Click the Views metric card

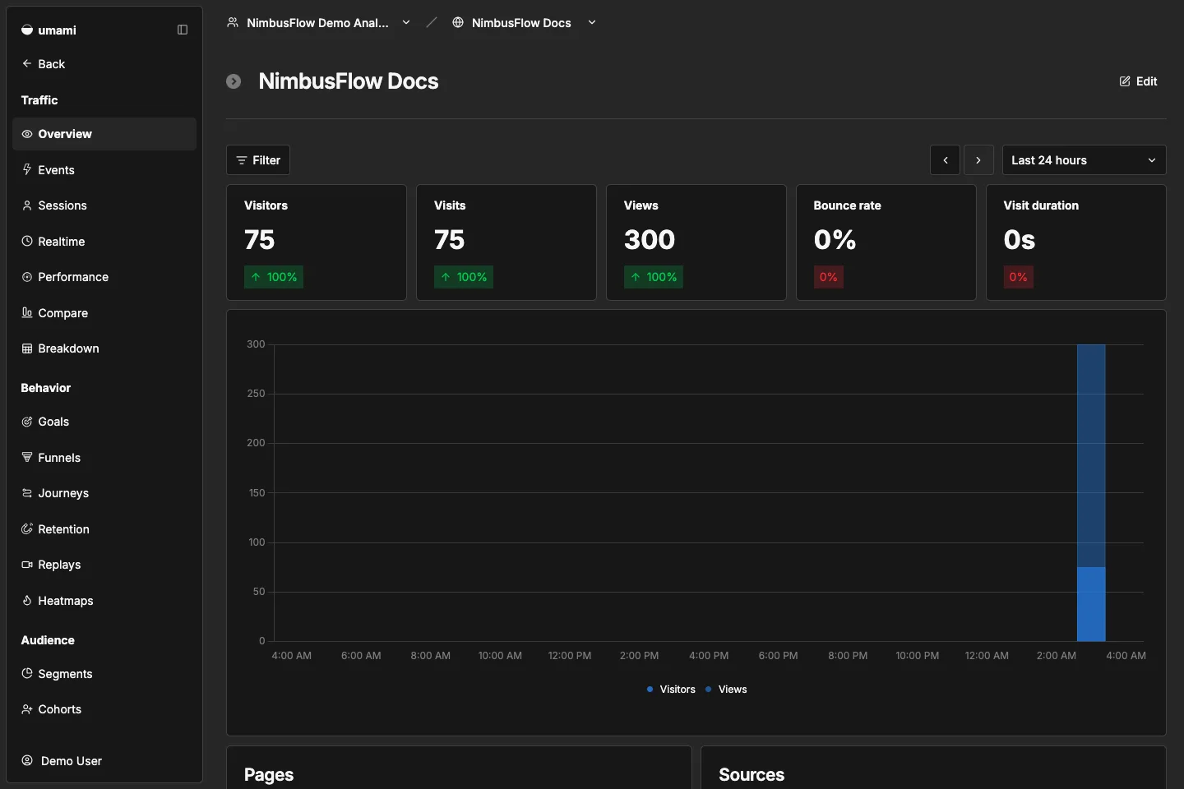[696, 242]
